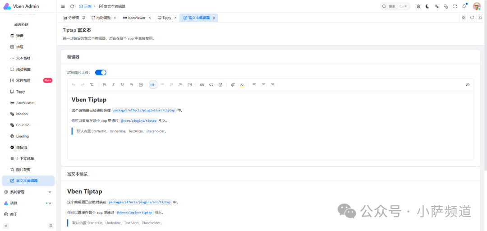Switch to the JsonViewer tab
Image resolution: width=487 pixels, height=231 pixels.
(x=136, y=18)
